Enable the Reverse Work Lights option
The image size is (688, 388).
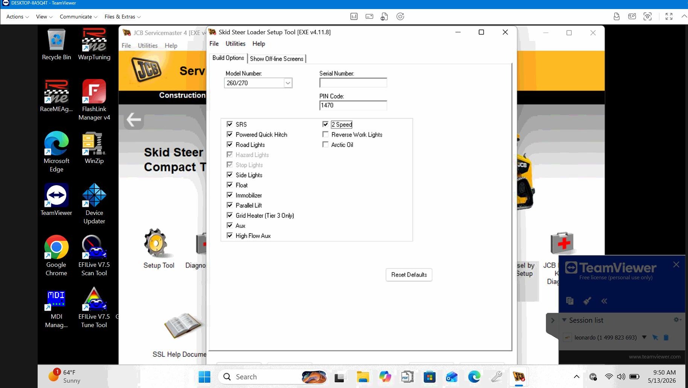(x=325, y=134)
